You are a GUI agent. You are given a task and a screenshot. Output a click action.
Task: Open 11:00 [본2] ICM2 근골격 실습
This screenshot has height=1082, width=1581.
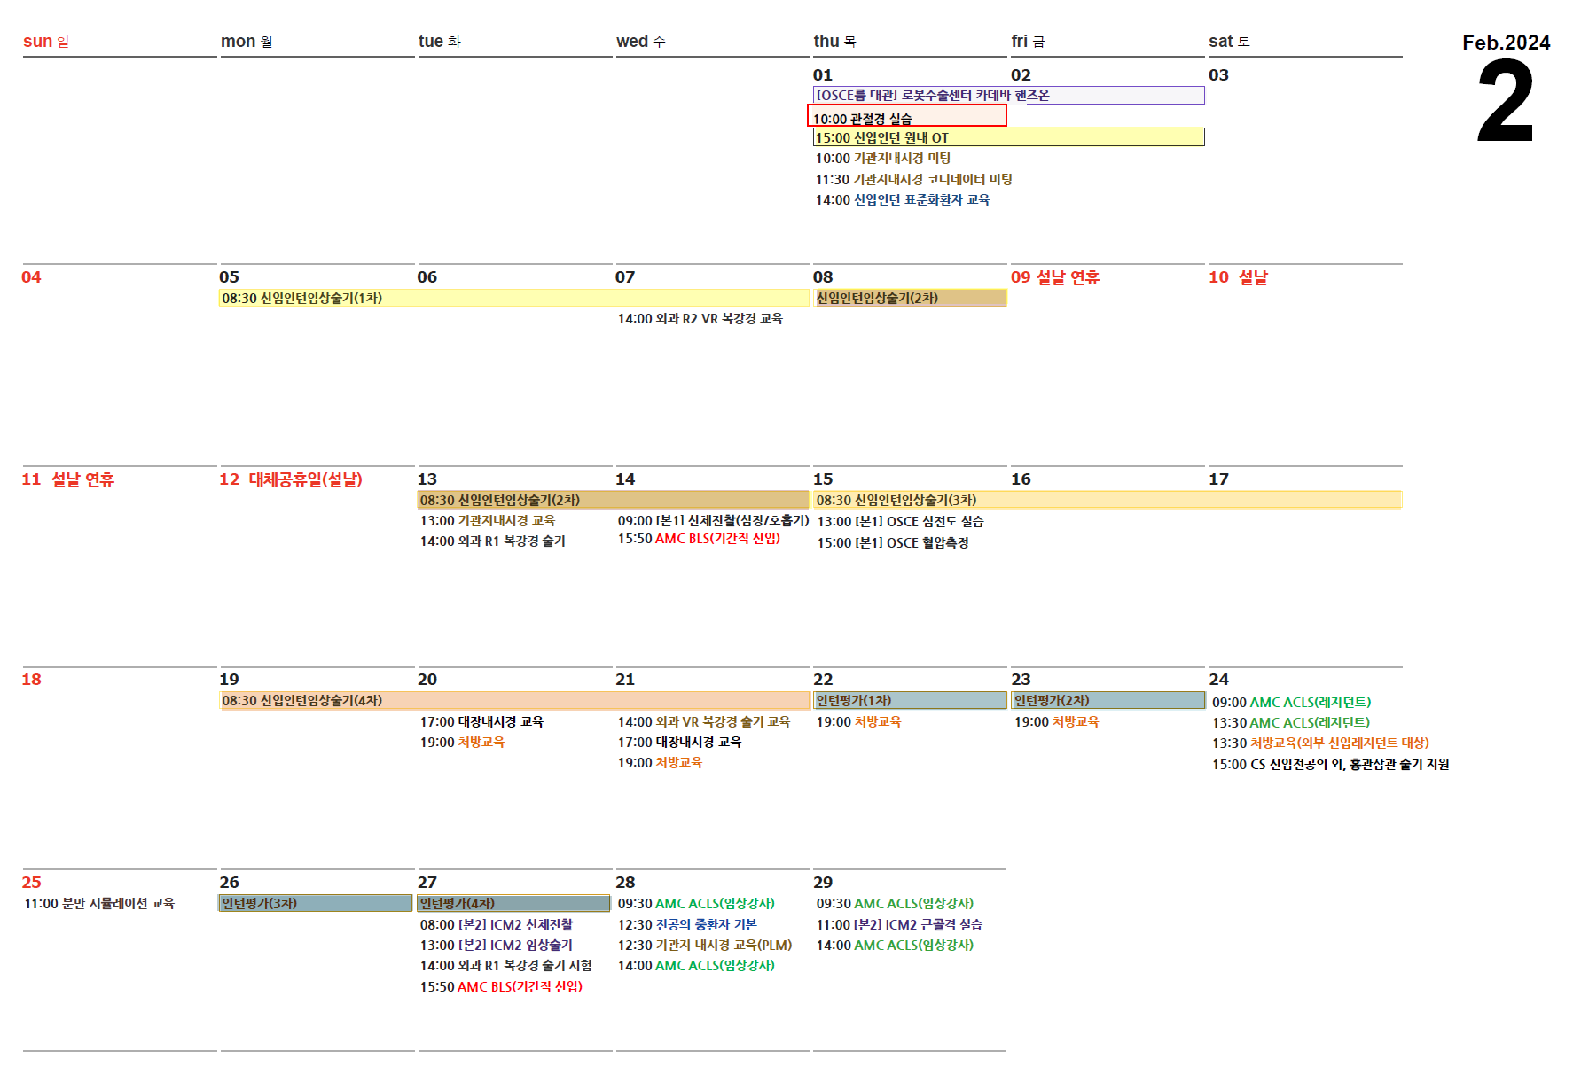tap(898, 925)
